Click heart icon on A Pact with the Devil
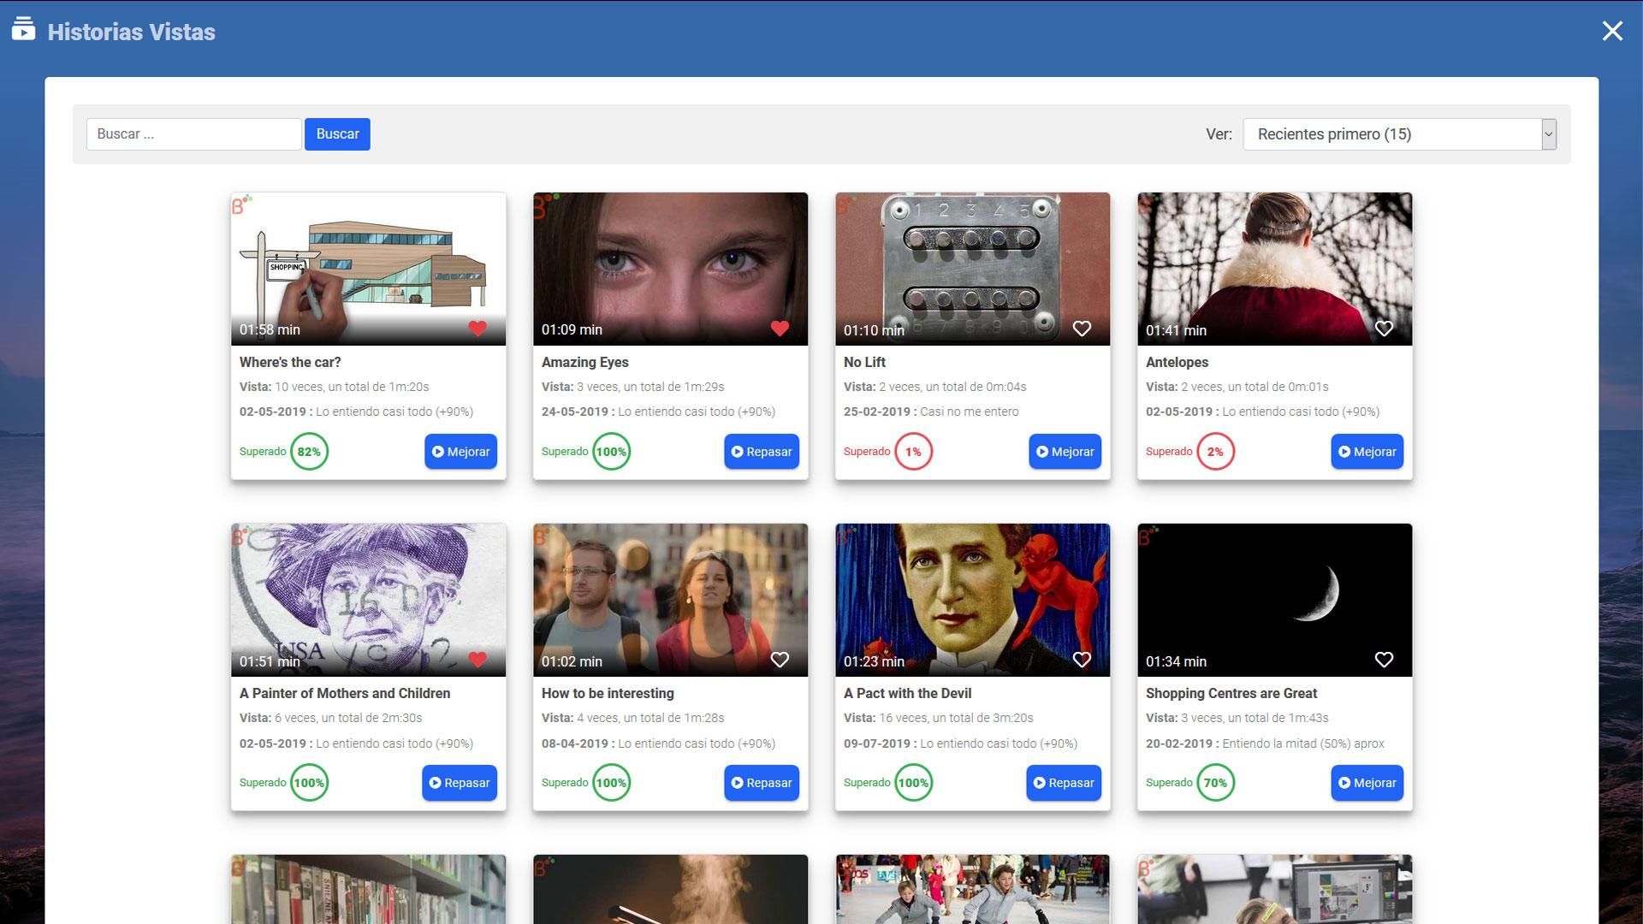The height and width of the screenshot is (924, 1643). point(1082,660)
